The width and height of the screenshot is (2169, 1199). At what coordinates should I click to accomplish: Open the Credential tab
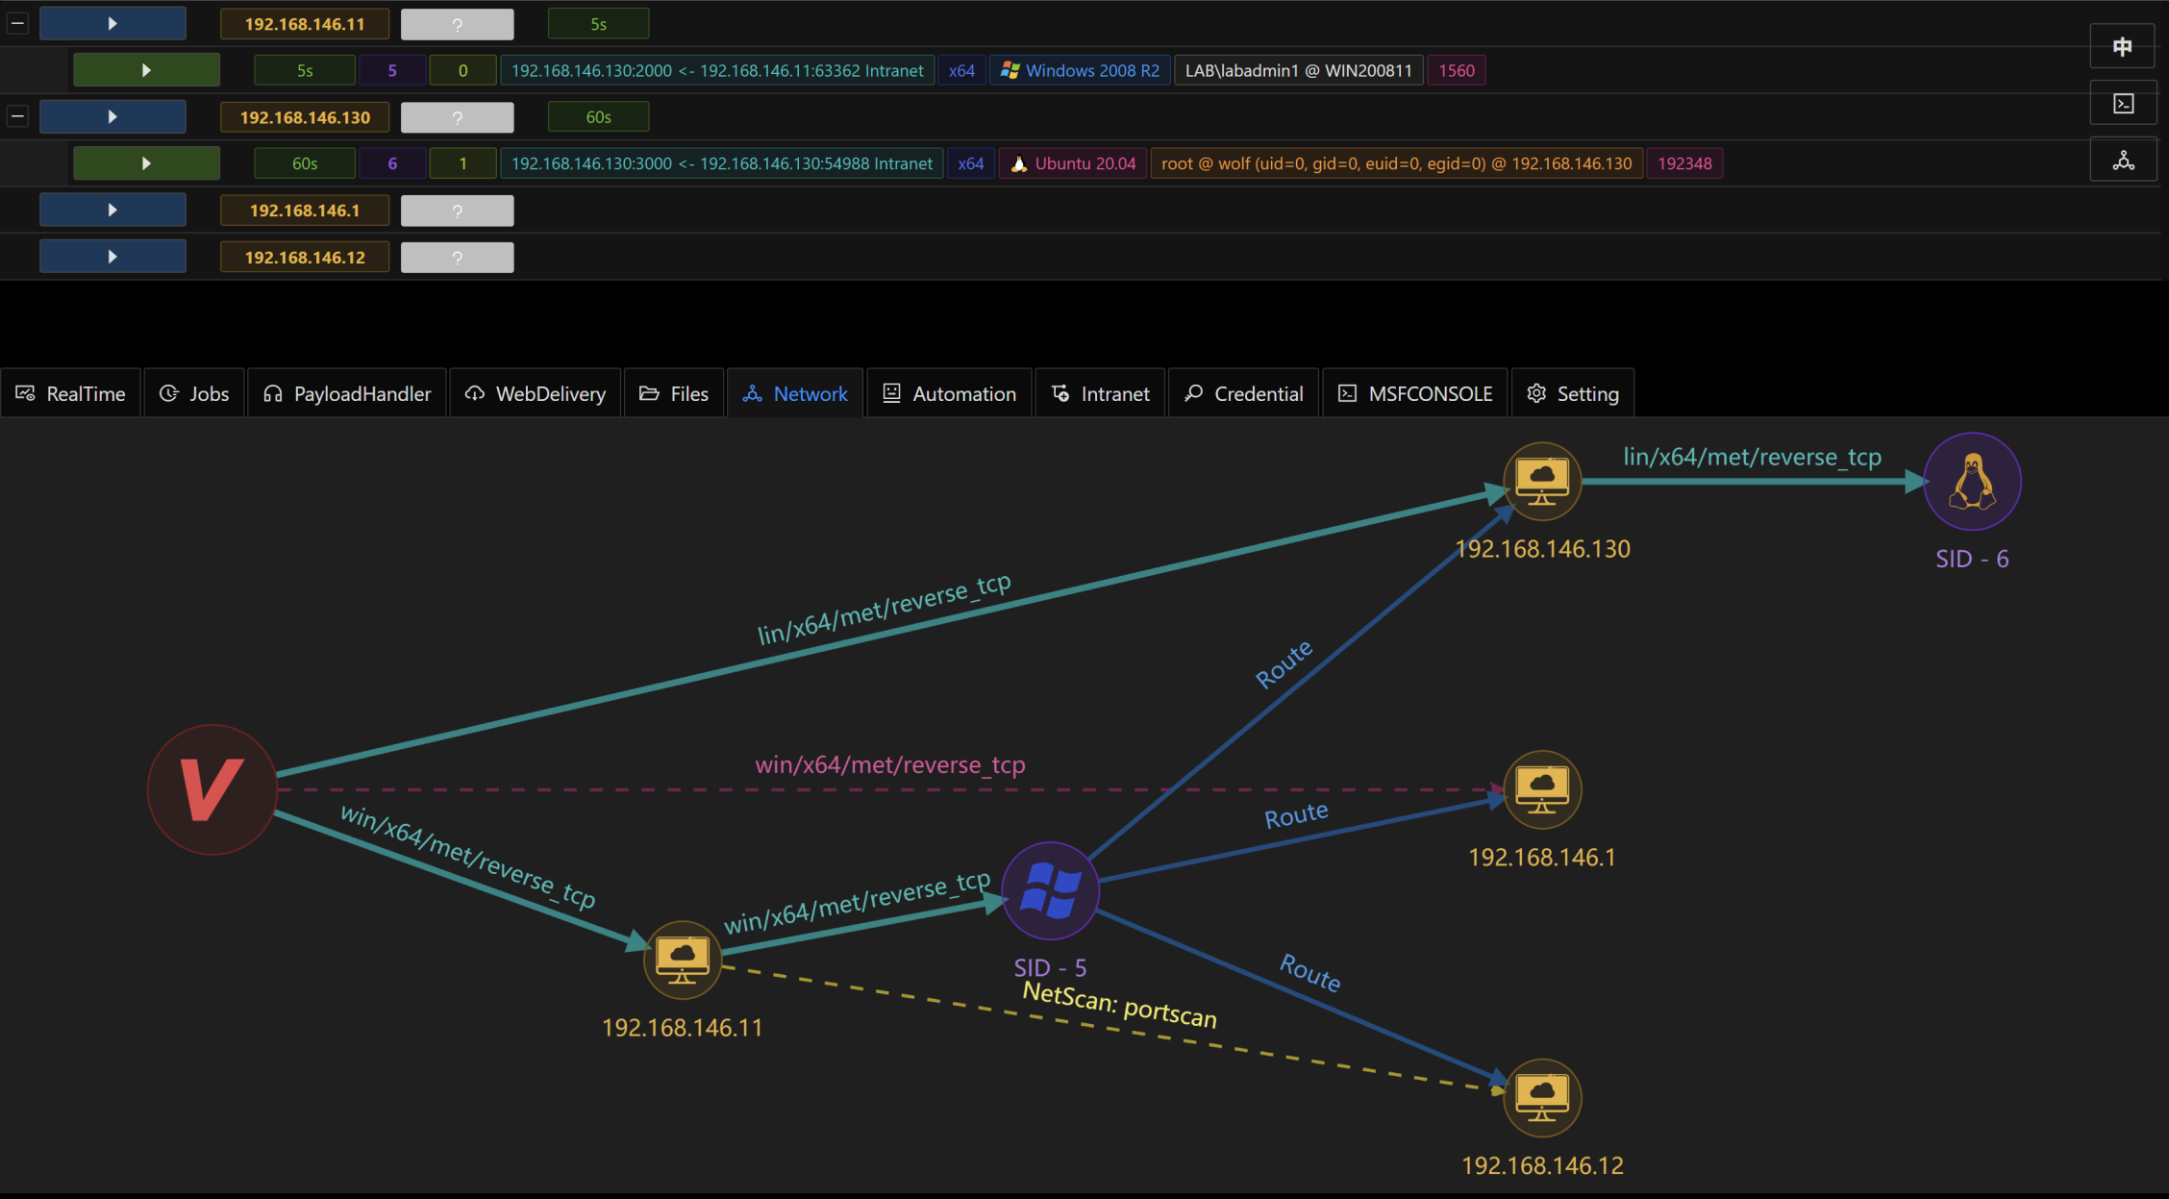click(x=1244, y=393)
